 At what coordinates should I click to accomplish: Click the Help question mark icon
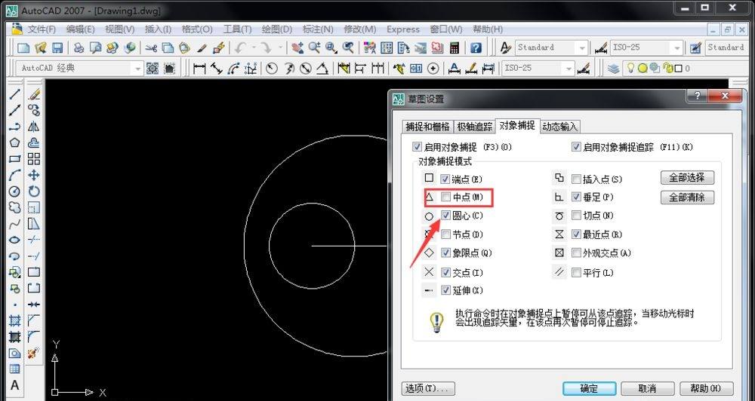click(476, 47)
